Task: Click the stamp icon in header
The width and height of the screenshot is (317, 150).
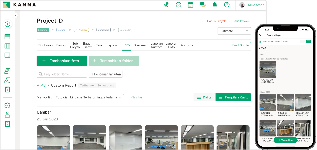Action: [166, 5]
